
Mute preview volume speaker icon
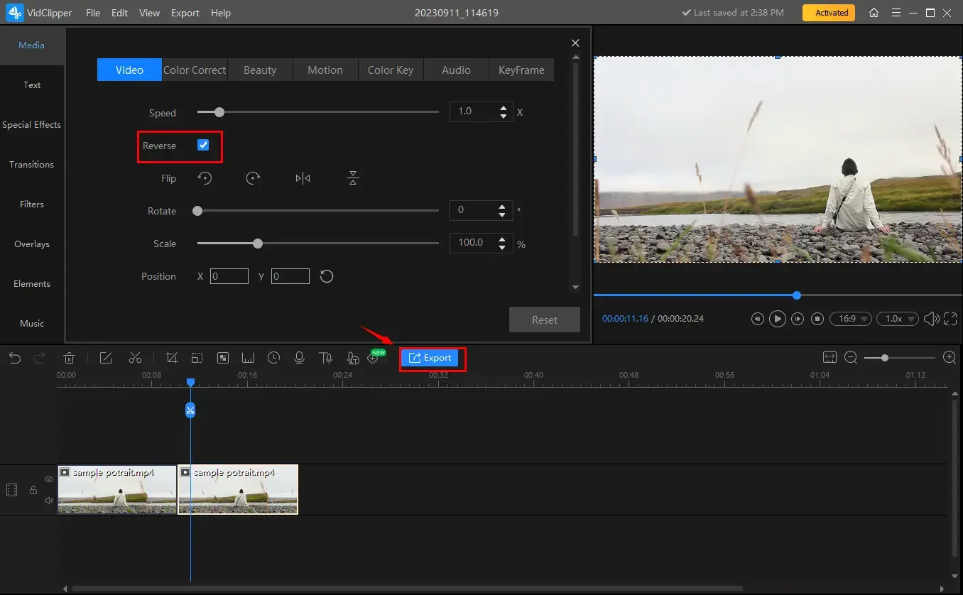pyautogui.click(x=931, y=319)
